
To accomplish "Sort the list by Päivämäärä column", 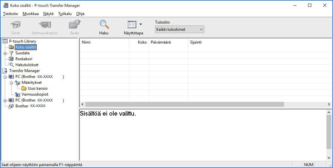I will tap(168, 42).
